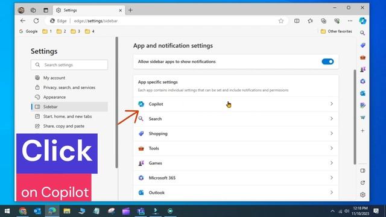Expand the Copilot app settings row
This screenshot has width=386, height=217.
tap(236, 104)
